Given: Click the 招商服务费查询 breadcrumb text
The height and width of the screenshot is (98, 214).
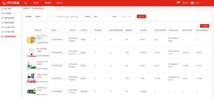Looking at the screenshot, I should (x=38, y=8).
